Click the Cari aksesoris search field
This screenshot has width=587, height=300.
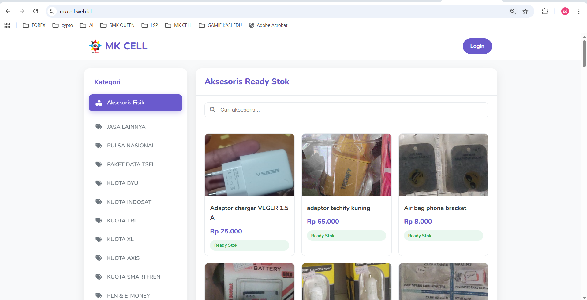click(346, 110)
